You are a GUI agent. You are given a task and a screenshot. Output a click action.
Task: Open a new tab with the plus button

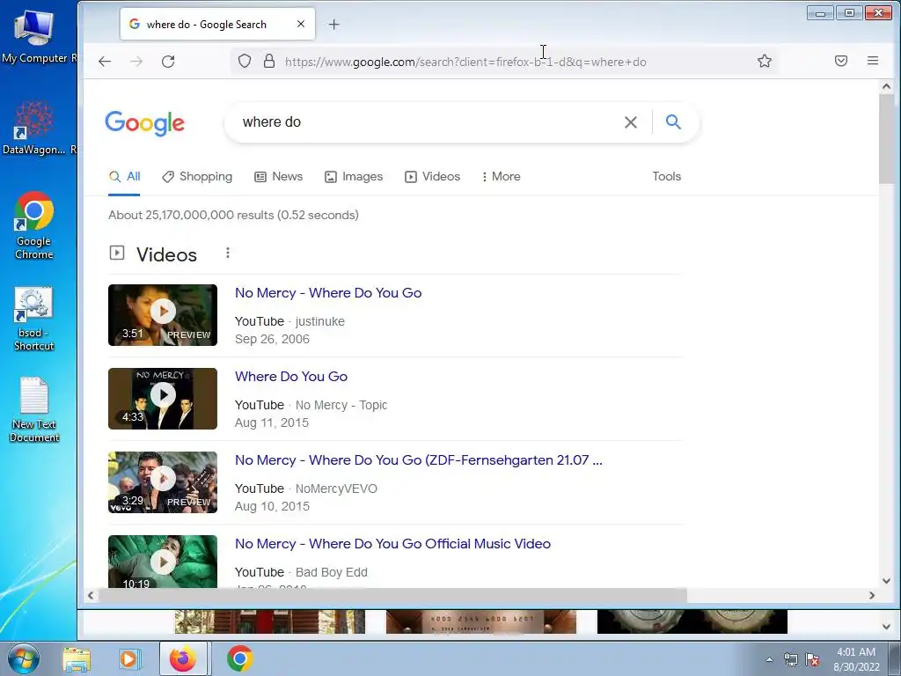pos(333,24)
